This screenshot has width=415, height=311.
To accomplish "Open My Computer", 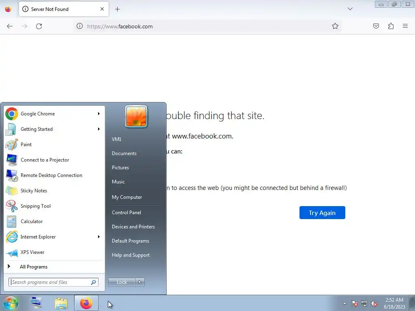I will (135, 197).
